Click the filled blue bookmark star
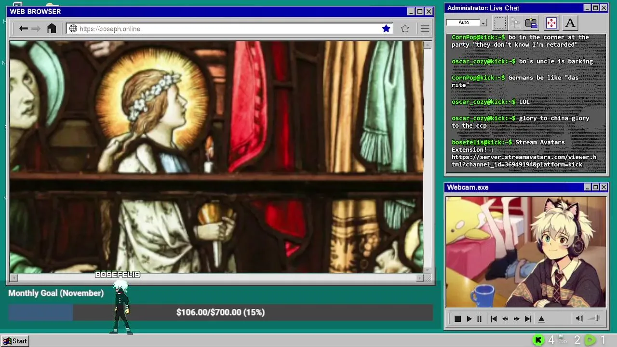 (x=386, y=29)
